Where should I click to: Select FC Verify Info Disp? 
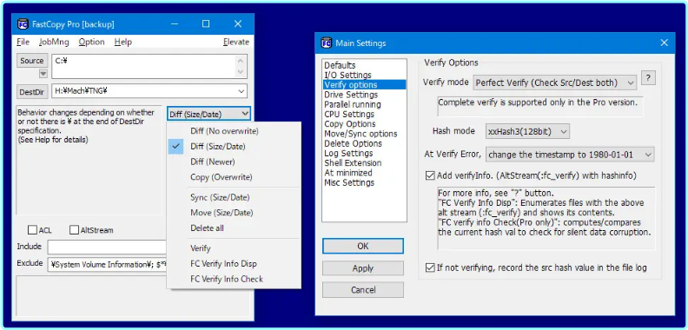[234, 264]
